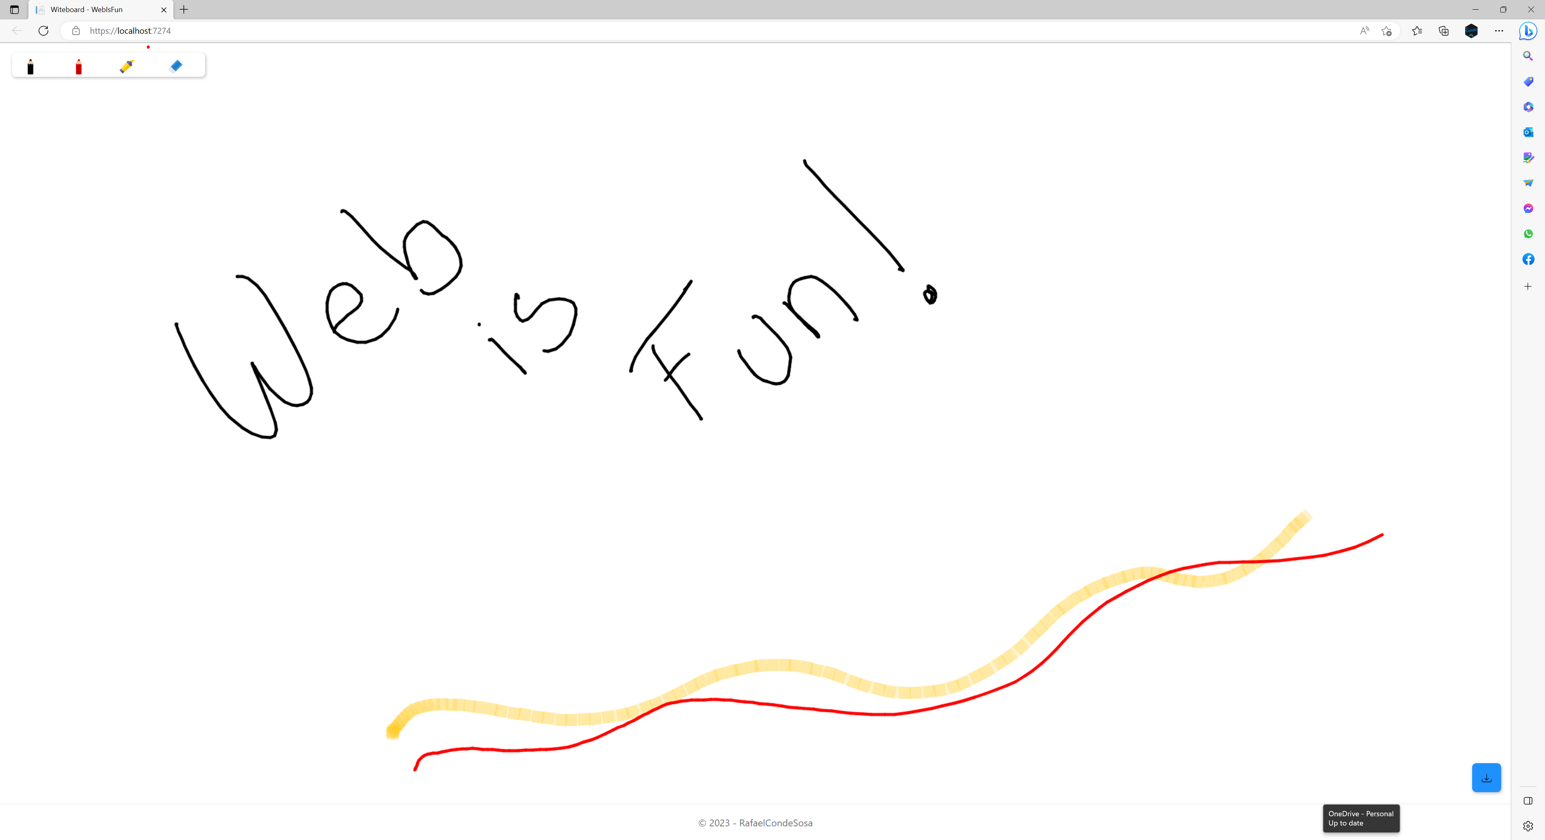The height and width of the screenshot is (840, 1545).
Task: Refresh the page
Action: [43, 31]
